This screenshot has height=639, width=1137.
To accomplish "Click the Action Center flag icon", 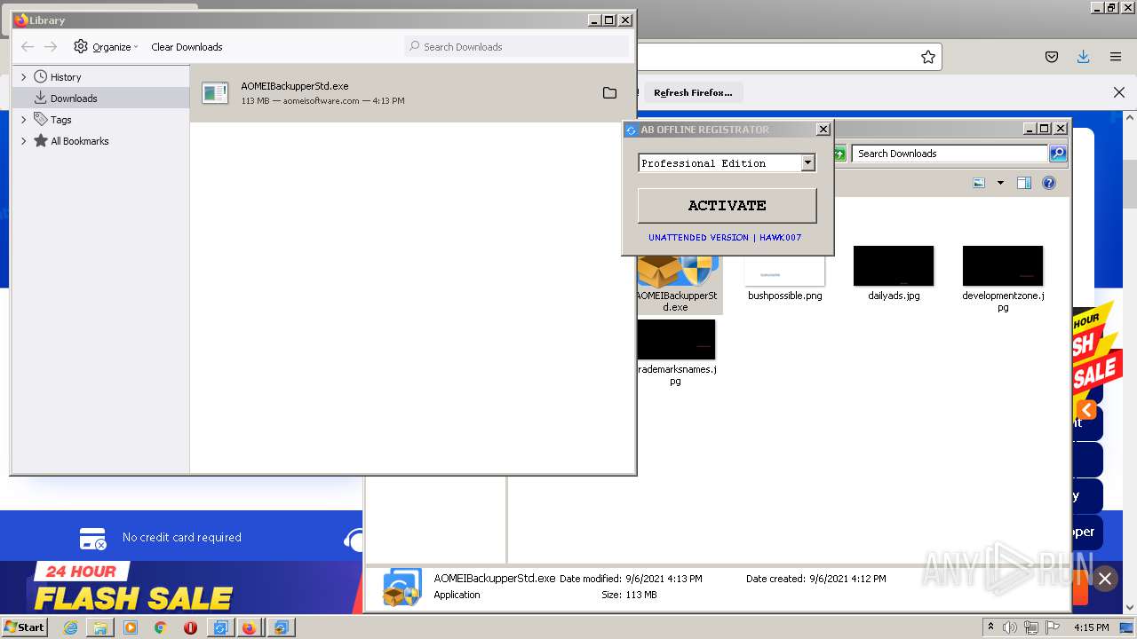I will pyautogui.click(x=1052, y=627).
